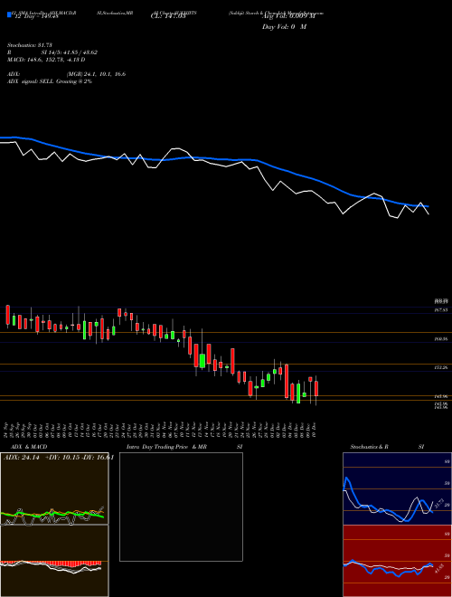Click the 'Stochastics & R SI' panel title

[x=387, y=447]
